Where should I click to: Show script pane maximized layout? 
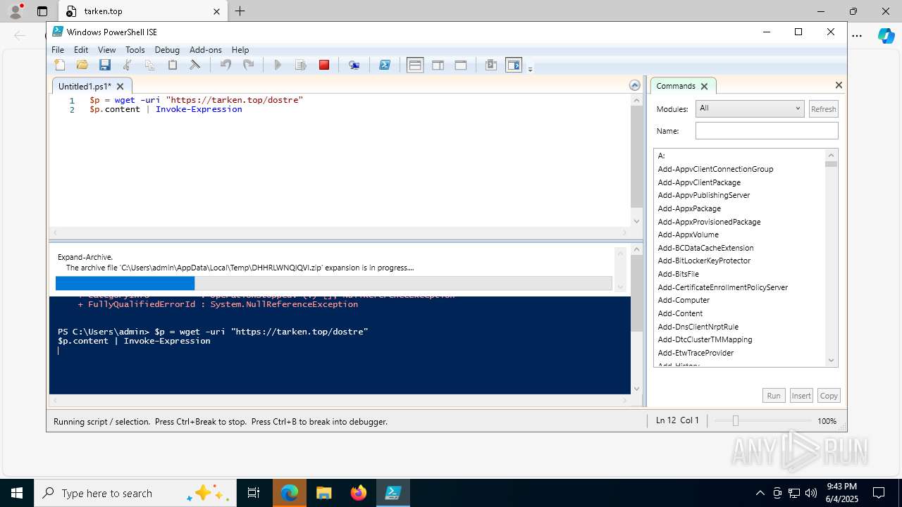(461, 65)
